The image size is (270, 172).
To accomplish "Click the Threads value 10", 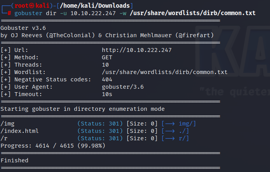I will [x=105, y=65].
